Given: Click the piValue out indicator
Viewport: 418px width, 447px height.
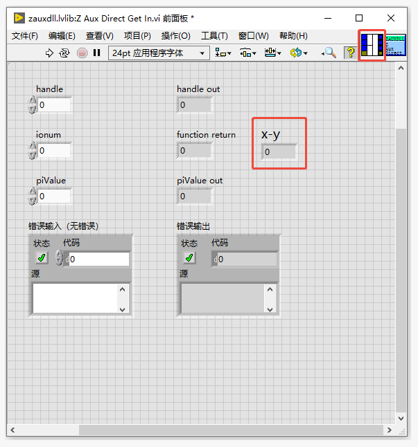Looking at the screenshot, I should click(195, 196).
